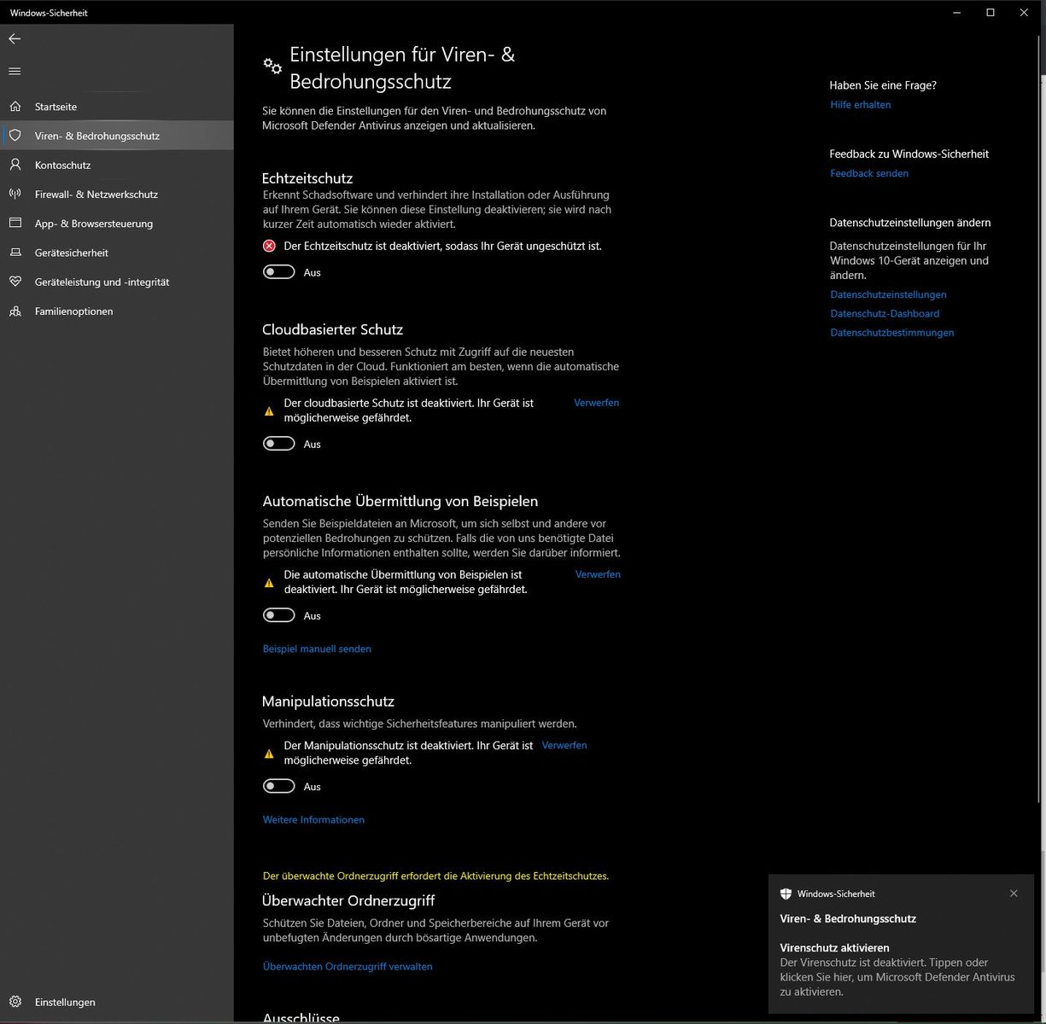Switch on the Manipulationsschutz toggle

[x=279, y=786]
